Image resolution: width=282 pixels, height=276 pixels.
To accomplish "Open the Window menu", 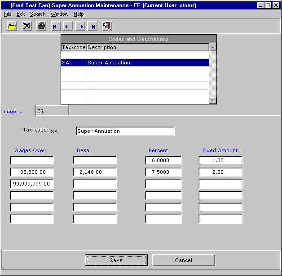I will pyautogui.click(x=60, y=14).
